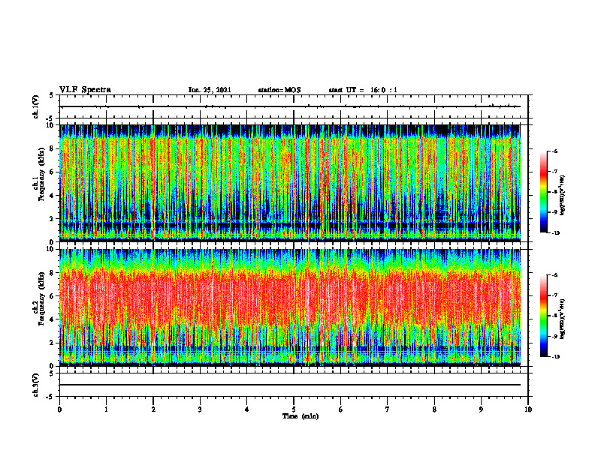Click the log(PSD) label beside ch.2 color bar
This screenshot has width=595, height=459.
pos(563,319)
